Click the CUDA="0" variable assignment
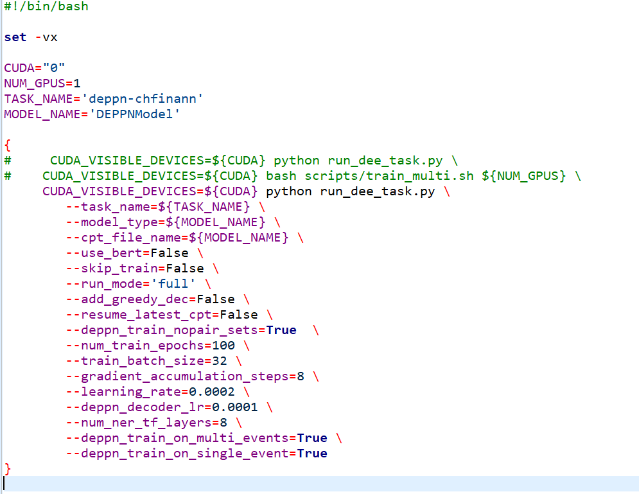This screenshot has width=639, height=494. [x=29, y=67]
